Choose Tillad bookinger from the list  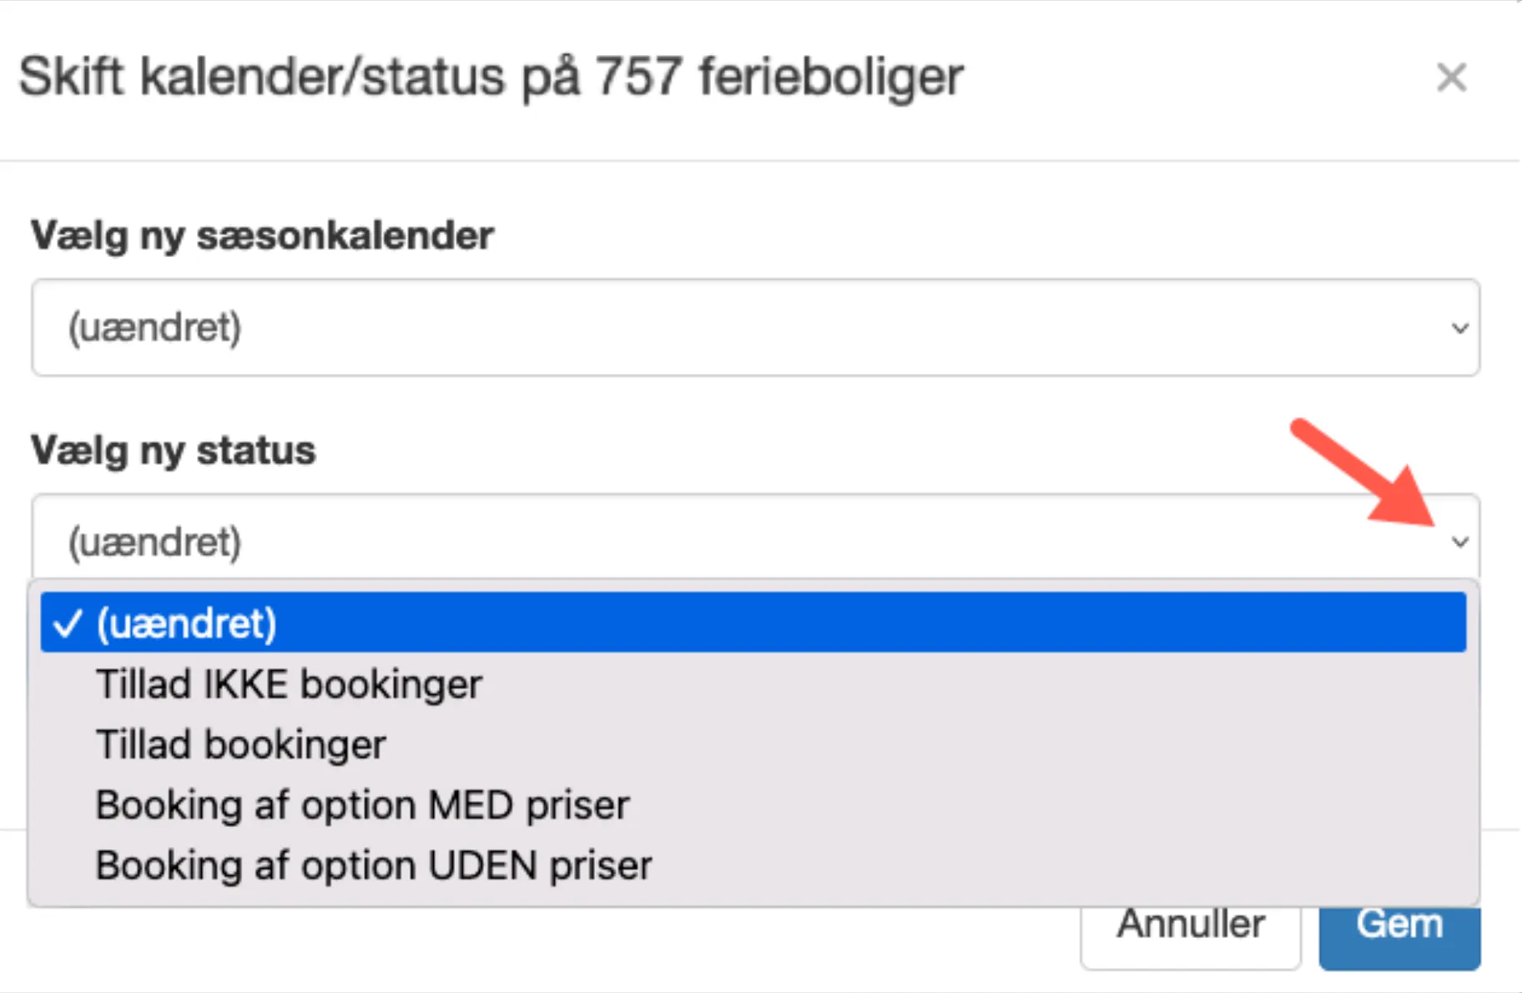click(240, 744)
